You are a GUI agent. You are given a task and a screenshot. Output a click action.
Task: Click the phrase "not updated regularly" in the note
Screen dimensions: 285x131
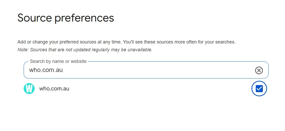tap(87, 50)
